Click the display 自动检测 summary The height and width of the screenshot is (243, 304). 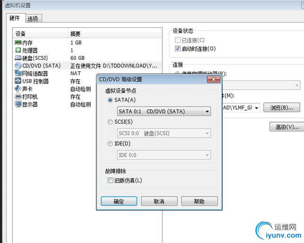point(80,105)
